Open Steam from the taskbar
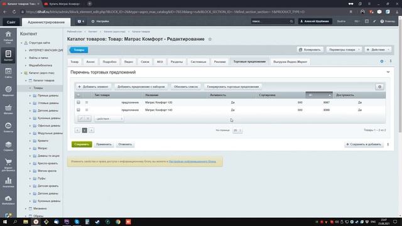 (97, 222)
